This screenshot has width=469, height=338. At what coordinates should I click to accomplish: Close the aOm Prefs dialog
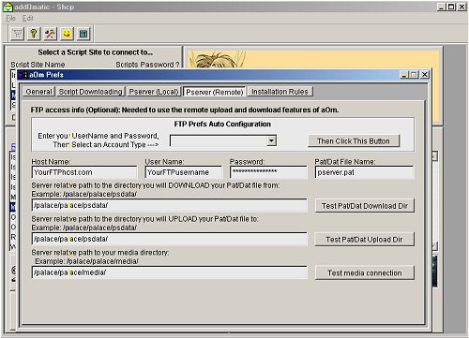(424, 75)
